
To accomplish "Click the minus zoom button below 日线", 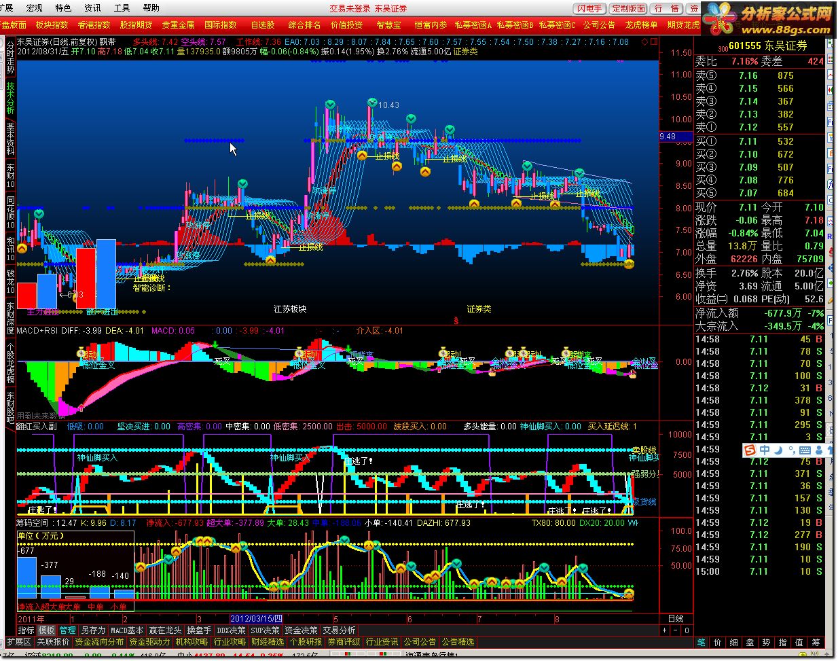I will coord(674,630).
